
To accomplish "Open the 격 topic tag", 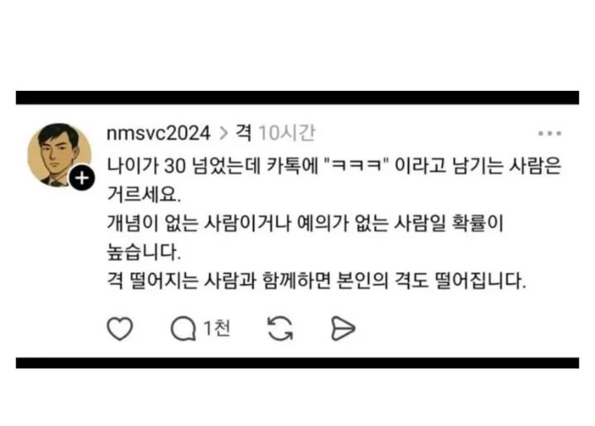I will coord(243,133).
